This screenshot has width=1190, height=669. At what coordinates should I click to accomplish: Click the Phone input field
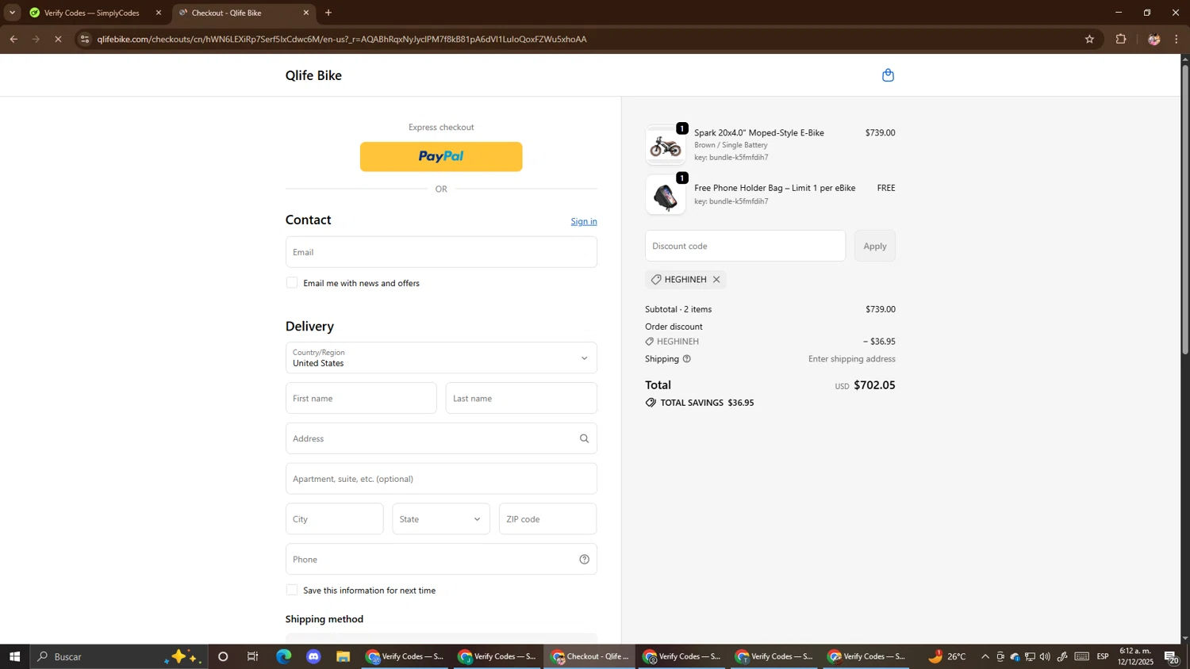441,560
